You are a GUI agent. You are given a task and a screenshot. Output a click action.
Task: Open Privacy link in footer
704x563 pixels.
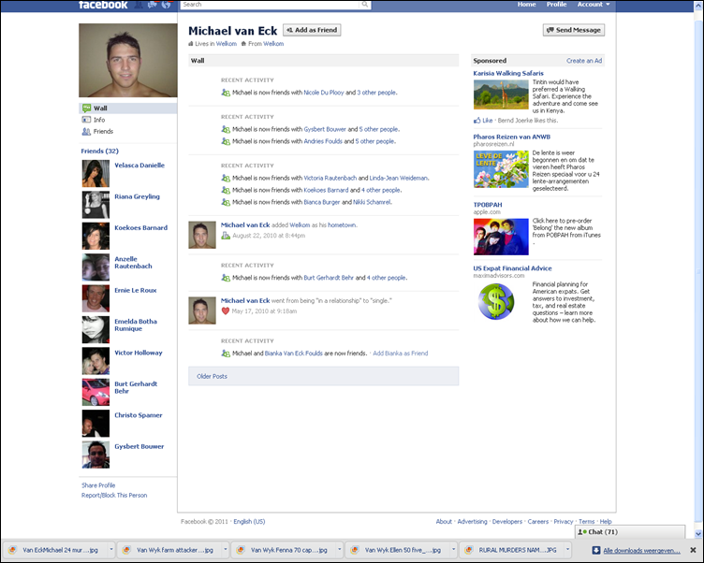564,522
